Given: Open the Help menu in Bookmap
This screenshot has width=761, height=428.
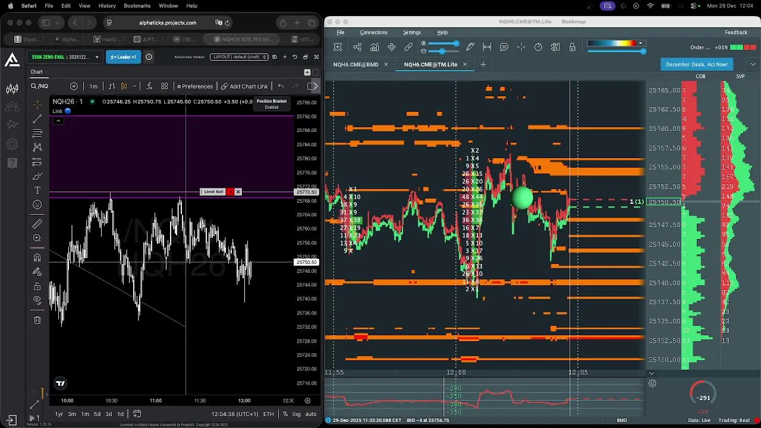Looking at the screenshot, I should pyautogui.click(x=442, y=32).
